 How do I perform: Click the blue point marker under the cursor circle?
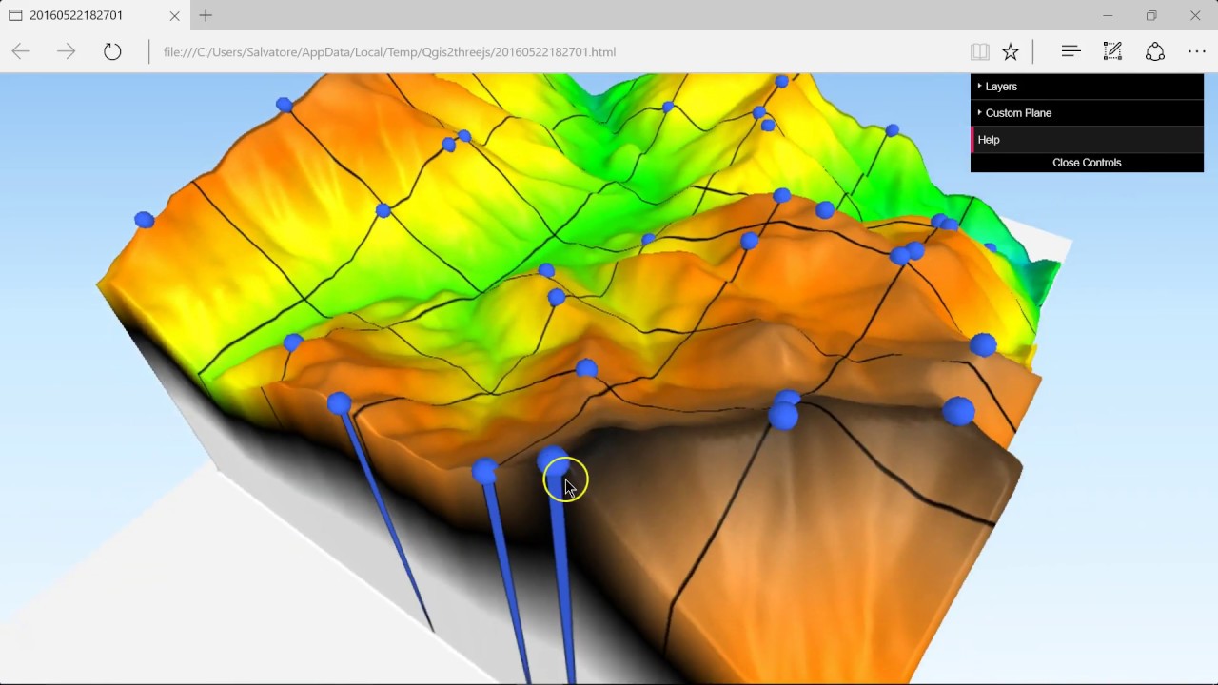(555, 463)
